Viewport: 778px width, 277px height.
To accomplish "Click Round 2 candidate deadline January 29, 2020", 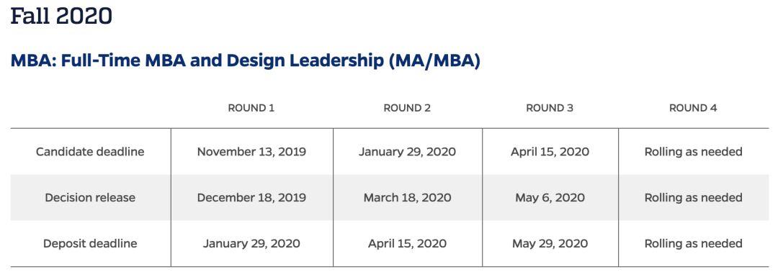I will (407, 152).
